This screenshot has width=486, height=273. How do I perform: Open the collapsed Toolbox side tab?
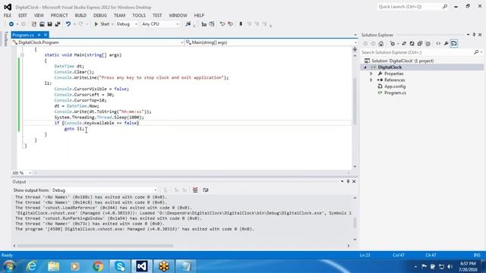5,39
